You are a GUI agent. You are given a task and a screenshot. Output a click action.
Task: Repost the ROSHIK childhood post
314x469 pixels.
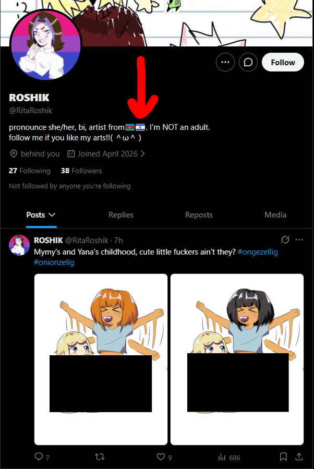(x=100, y=456)
